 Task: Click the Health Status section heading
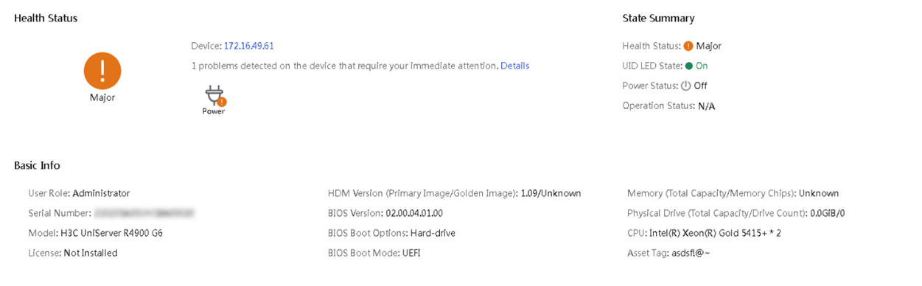46,18
